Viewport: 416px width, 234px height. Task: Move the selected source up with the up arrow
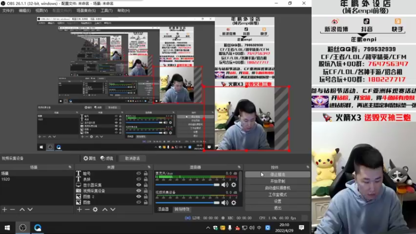click(105, 210)
